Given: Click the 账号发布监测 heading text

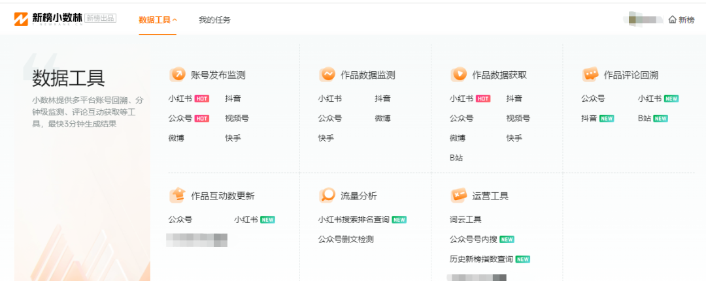Looking at the screenshot, I should click(218, 75).
